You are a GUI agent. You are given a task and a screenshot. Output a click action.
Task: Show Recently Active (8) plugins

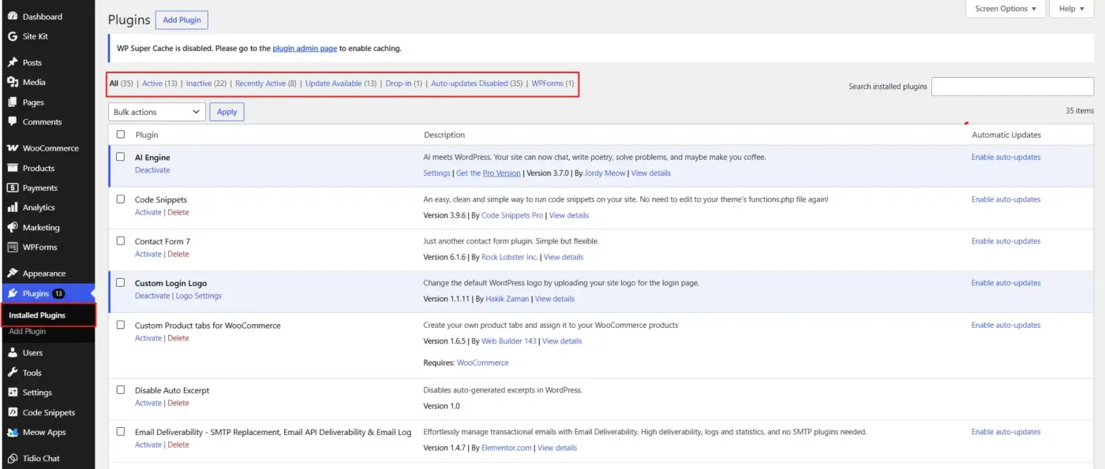[266, 84]
